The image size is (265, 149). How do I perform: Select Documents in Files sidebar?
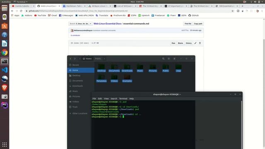click(81, 81)
